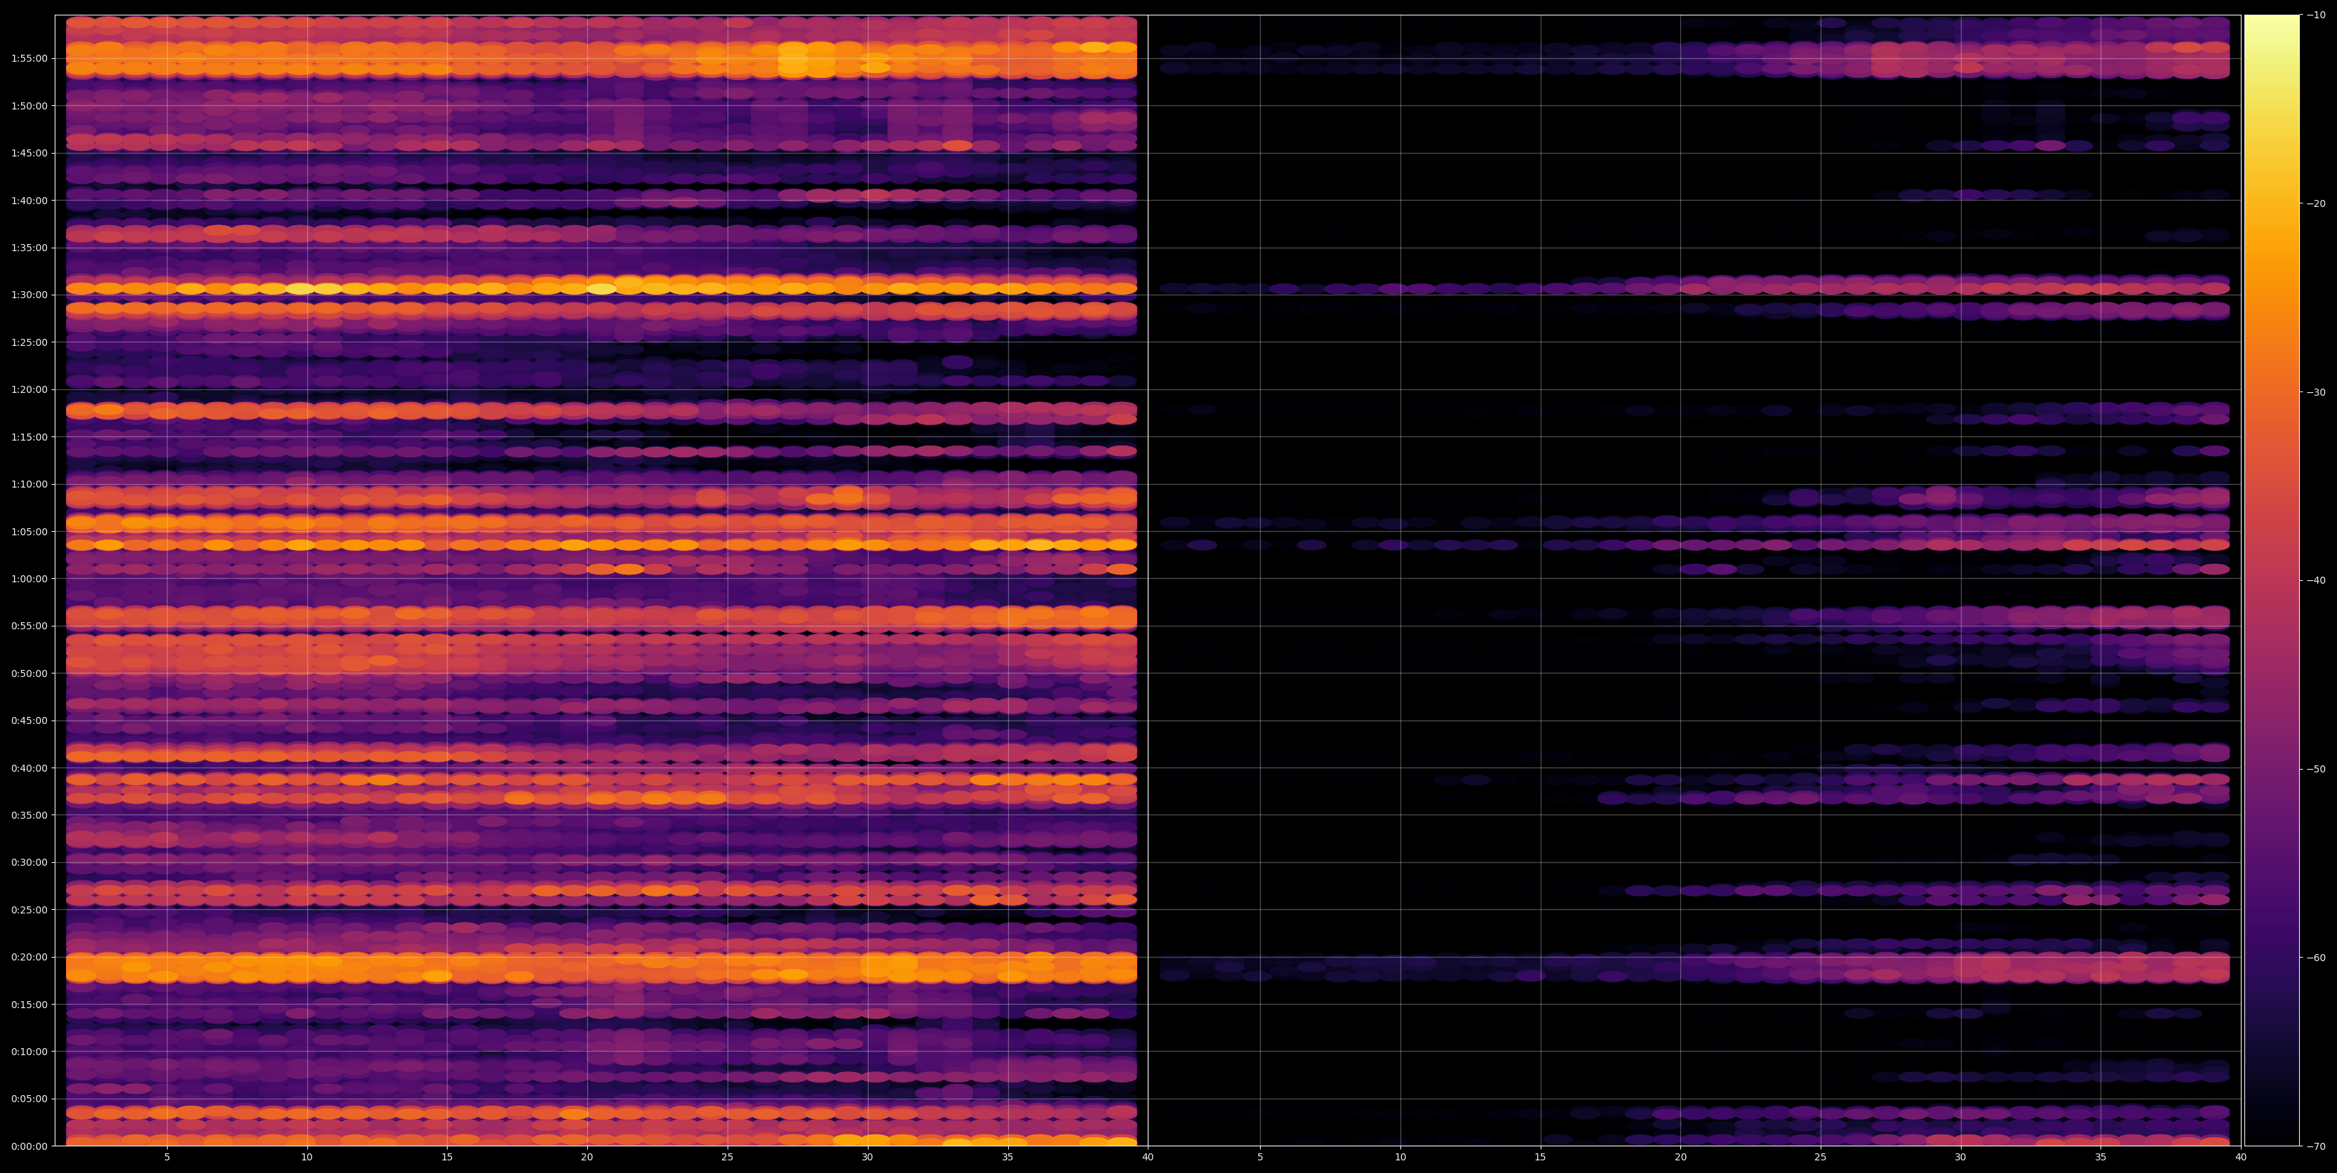Click the 0:25:00 time axis label

29,910
